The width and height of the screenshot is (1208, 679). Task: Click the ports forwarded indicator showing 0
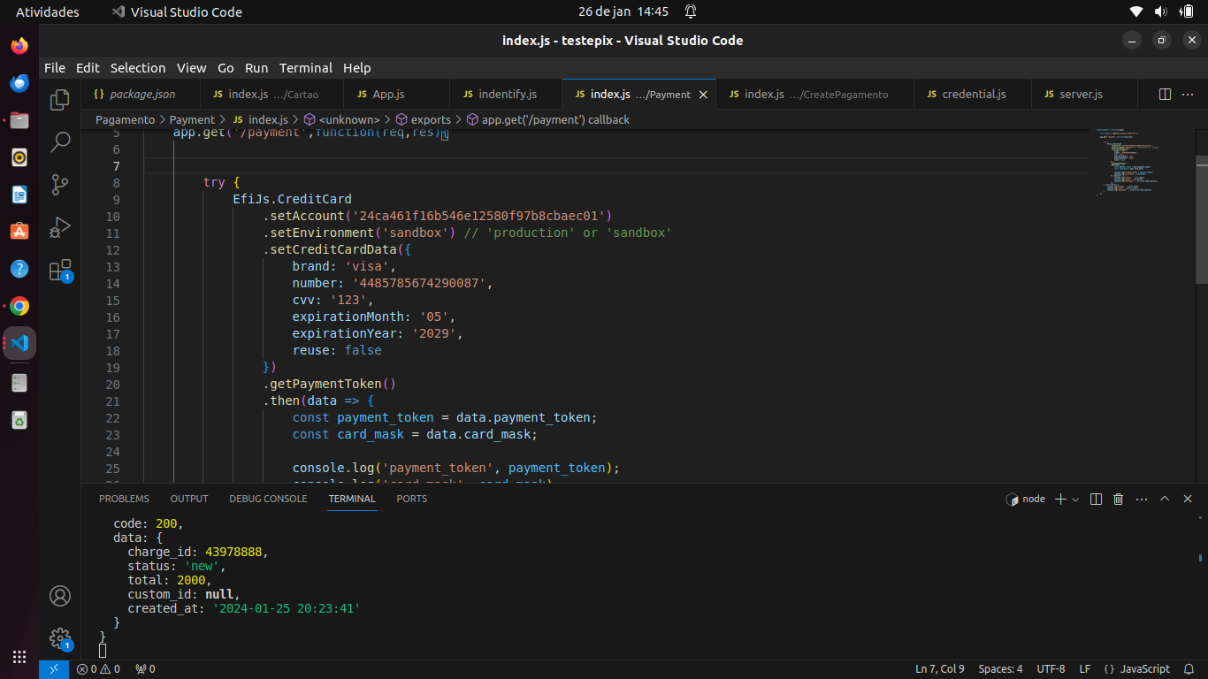[145, 669]
